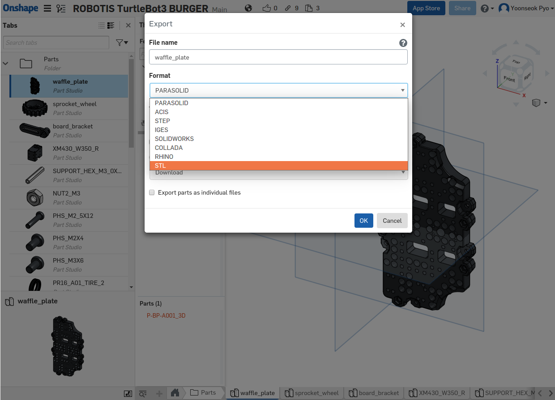
Task: Enable Export parts as individual files
Action: point(152,192)
